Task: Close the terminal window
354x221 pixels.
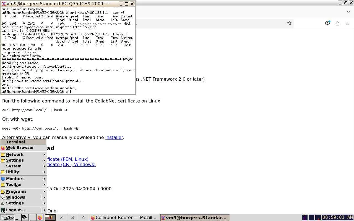Action: point(132,4)
